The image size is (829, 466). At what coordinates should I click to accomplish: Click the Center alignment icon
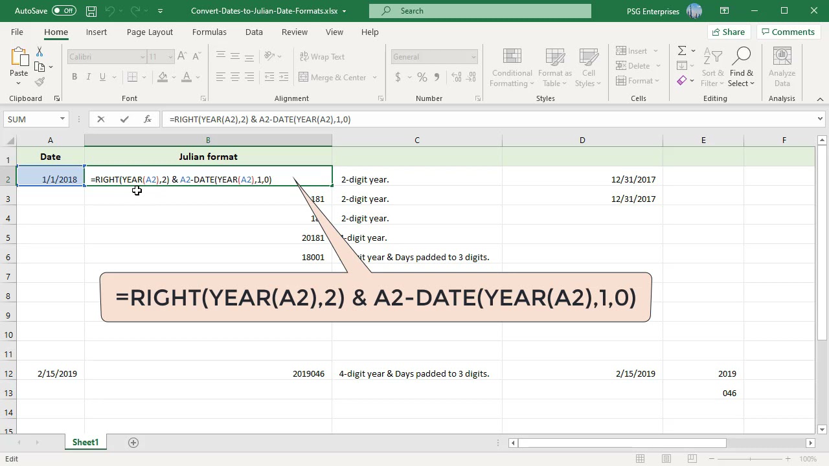(x=234, y=78)
